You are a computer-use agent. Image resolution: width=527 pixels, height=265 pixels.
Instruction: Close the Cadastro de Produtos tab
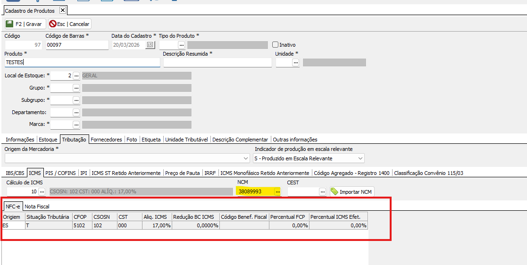(x=63, y=10)
